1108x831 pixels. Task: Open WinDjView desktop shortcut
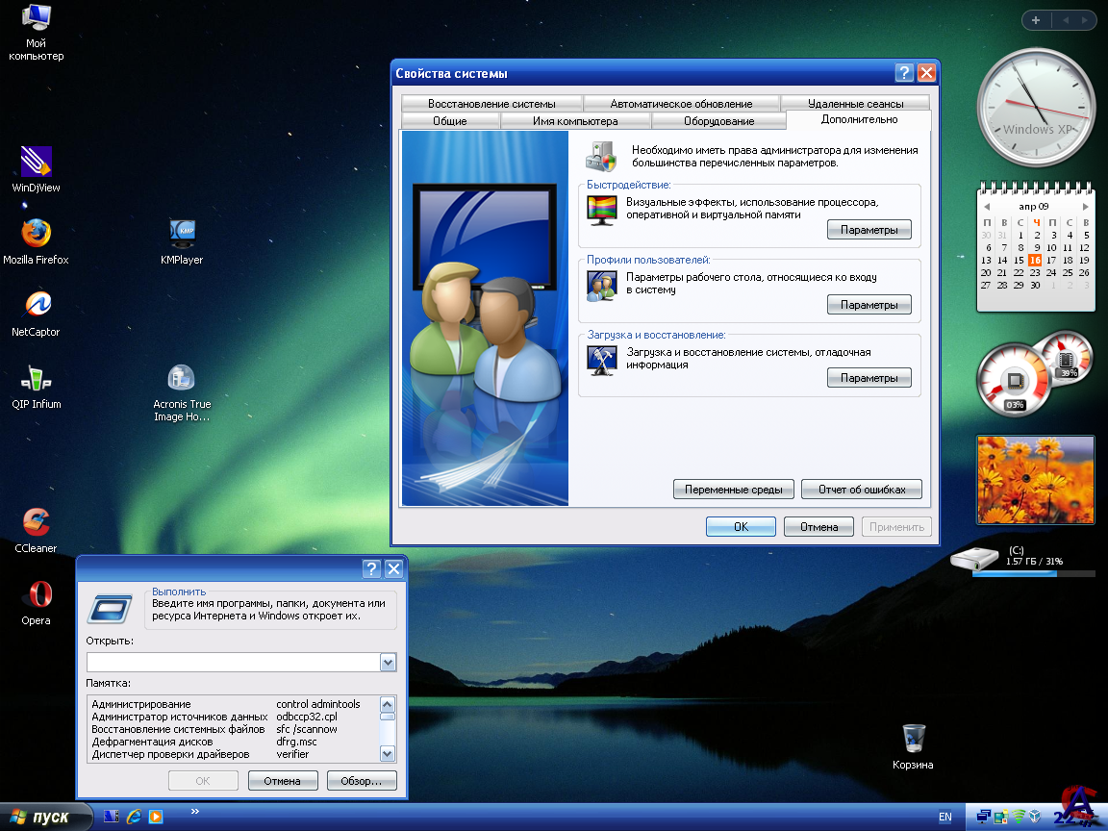click(36, 162)
